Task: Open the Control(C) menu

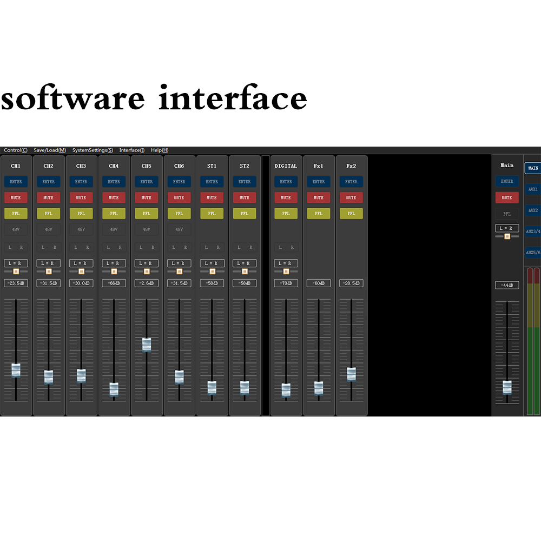Action: click(16, 150)
